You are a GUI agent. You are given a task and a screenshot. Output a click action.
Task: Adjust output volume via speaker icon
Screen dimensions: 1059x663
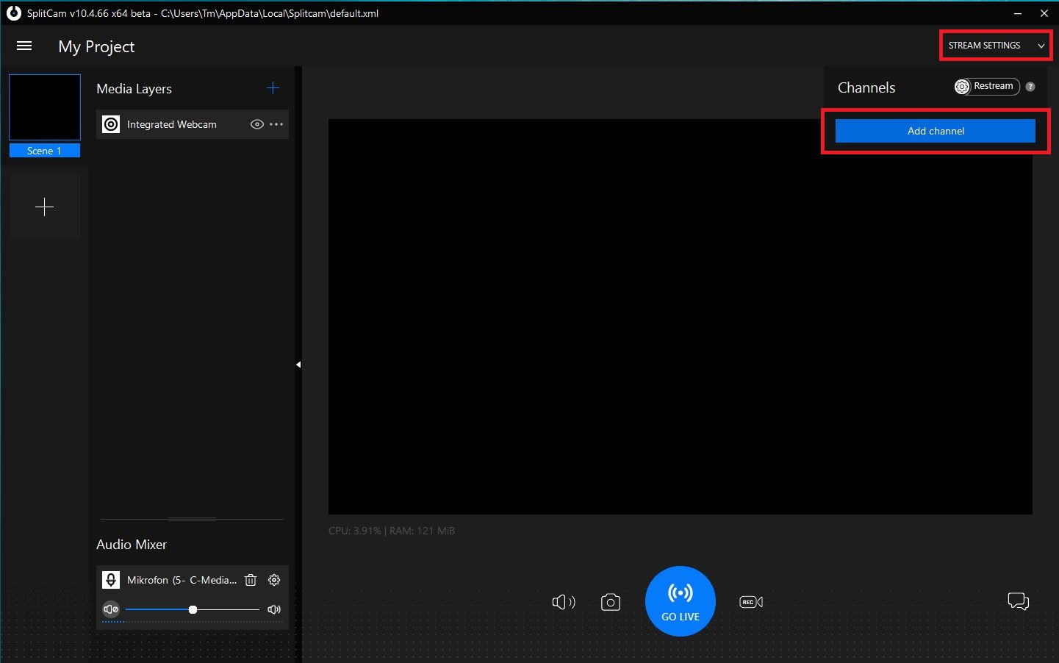(x=563, y=601)
